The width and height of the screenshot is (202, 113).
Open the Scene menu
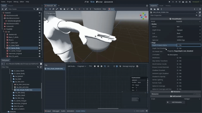click(x=3, y=2)
